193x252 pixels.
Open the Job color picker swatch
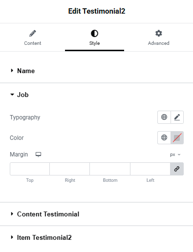(x=177, y=137)
